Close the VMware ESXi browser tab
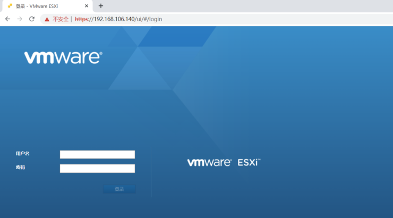 point(87,6)
